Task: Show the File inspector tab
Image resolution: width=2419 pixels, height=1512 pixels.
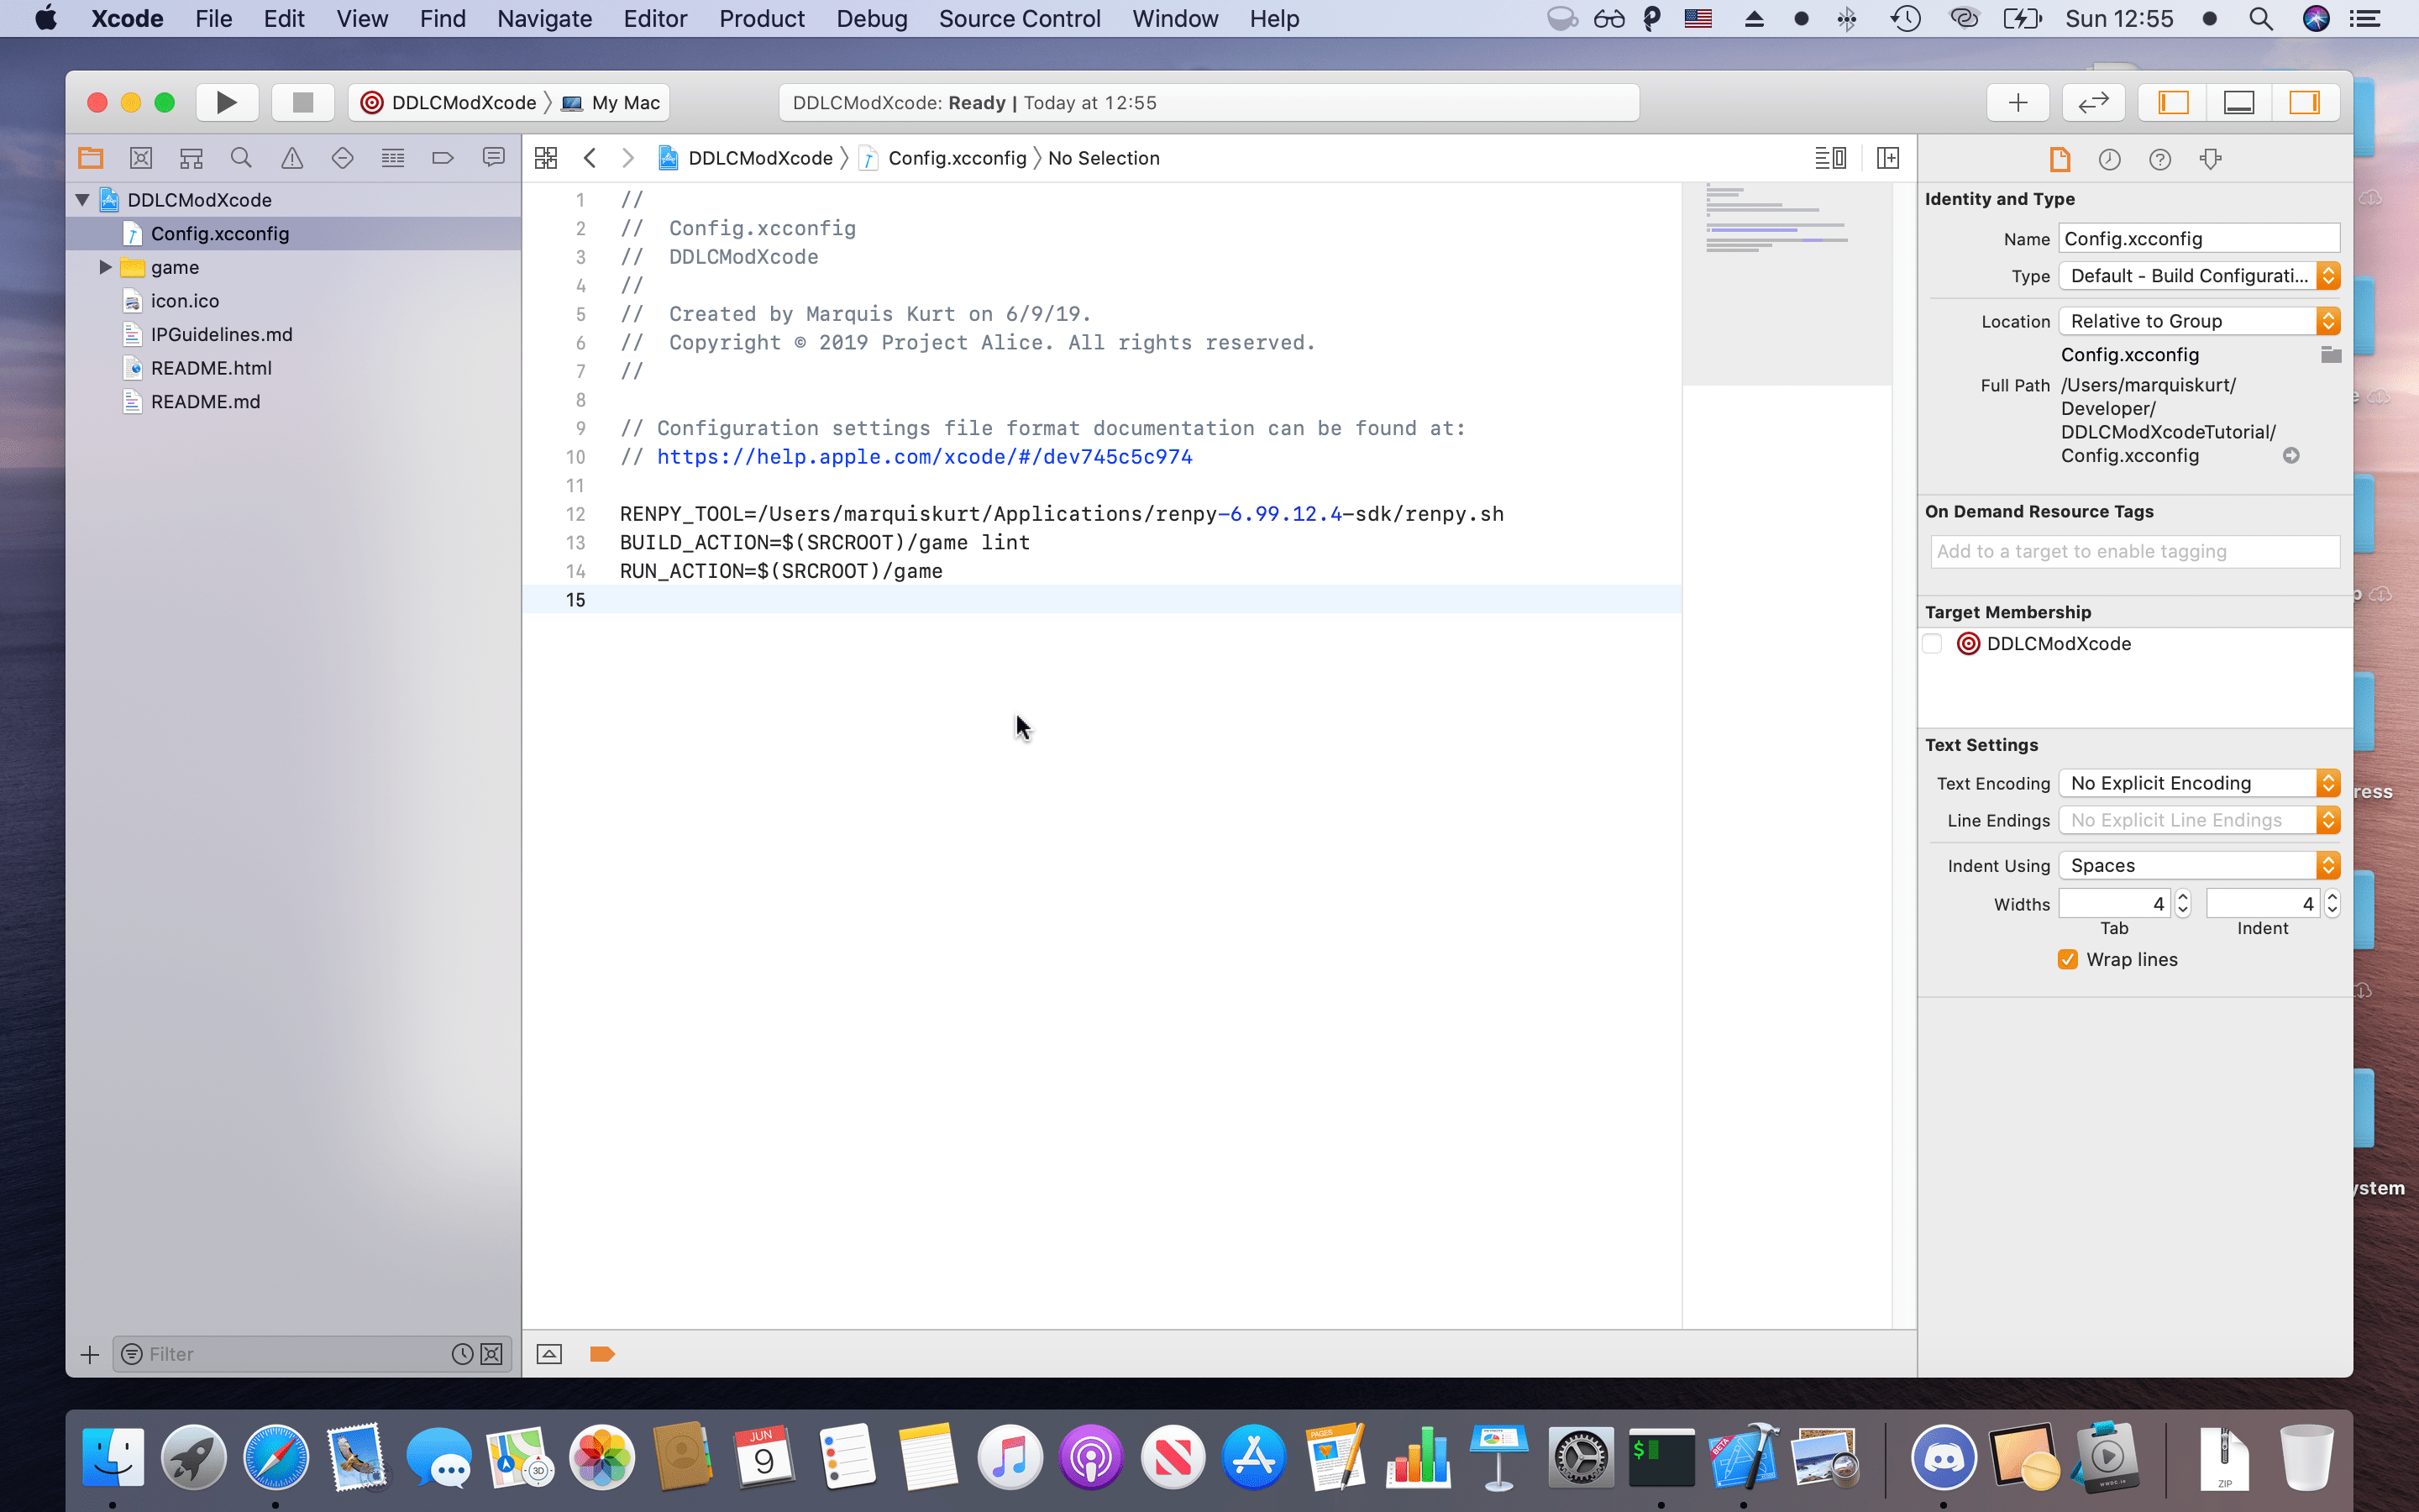Action: pyautogui.click(x=2060, y=159)
